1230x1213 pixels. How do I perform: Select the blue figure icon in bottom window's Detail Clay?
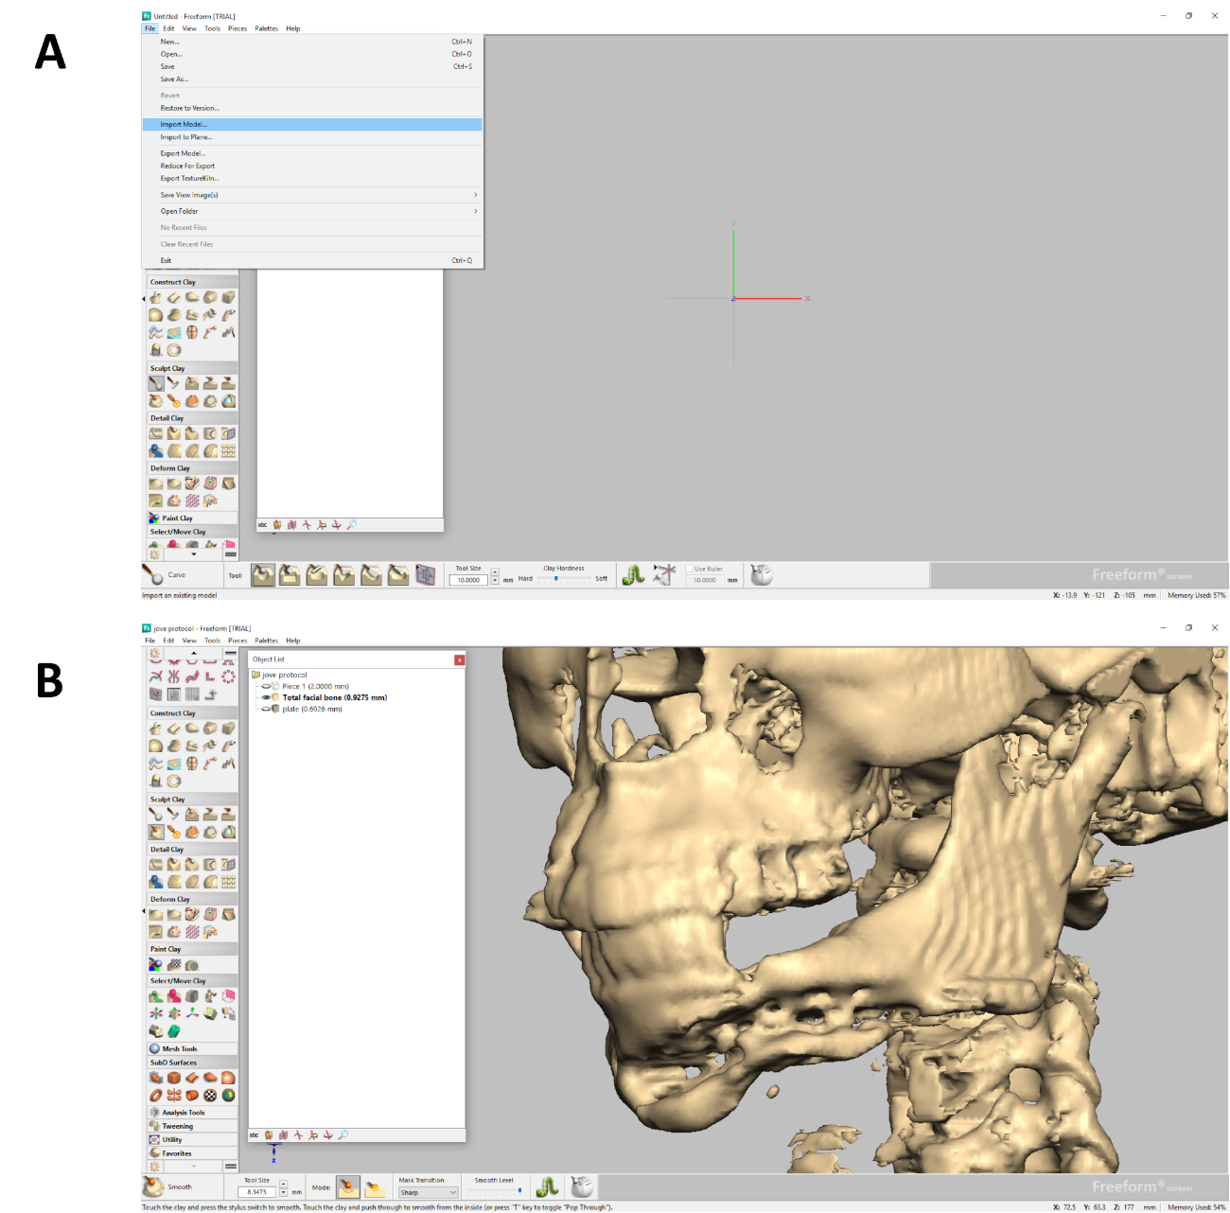point(156,882)
